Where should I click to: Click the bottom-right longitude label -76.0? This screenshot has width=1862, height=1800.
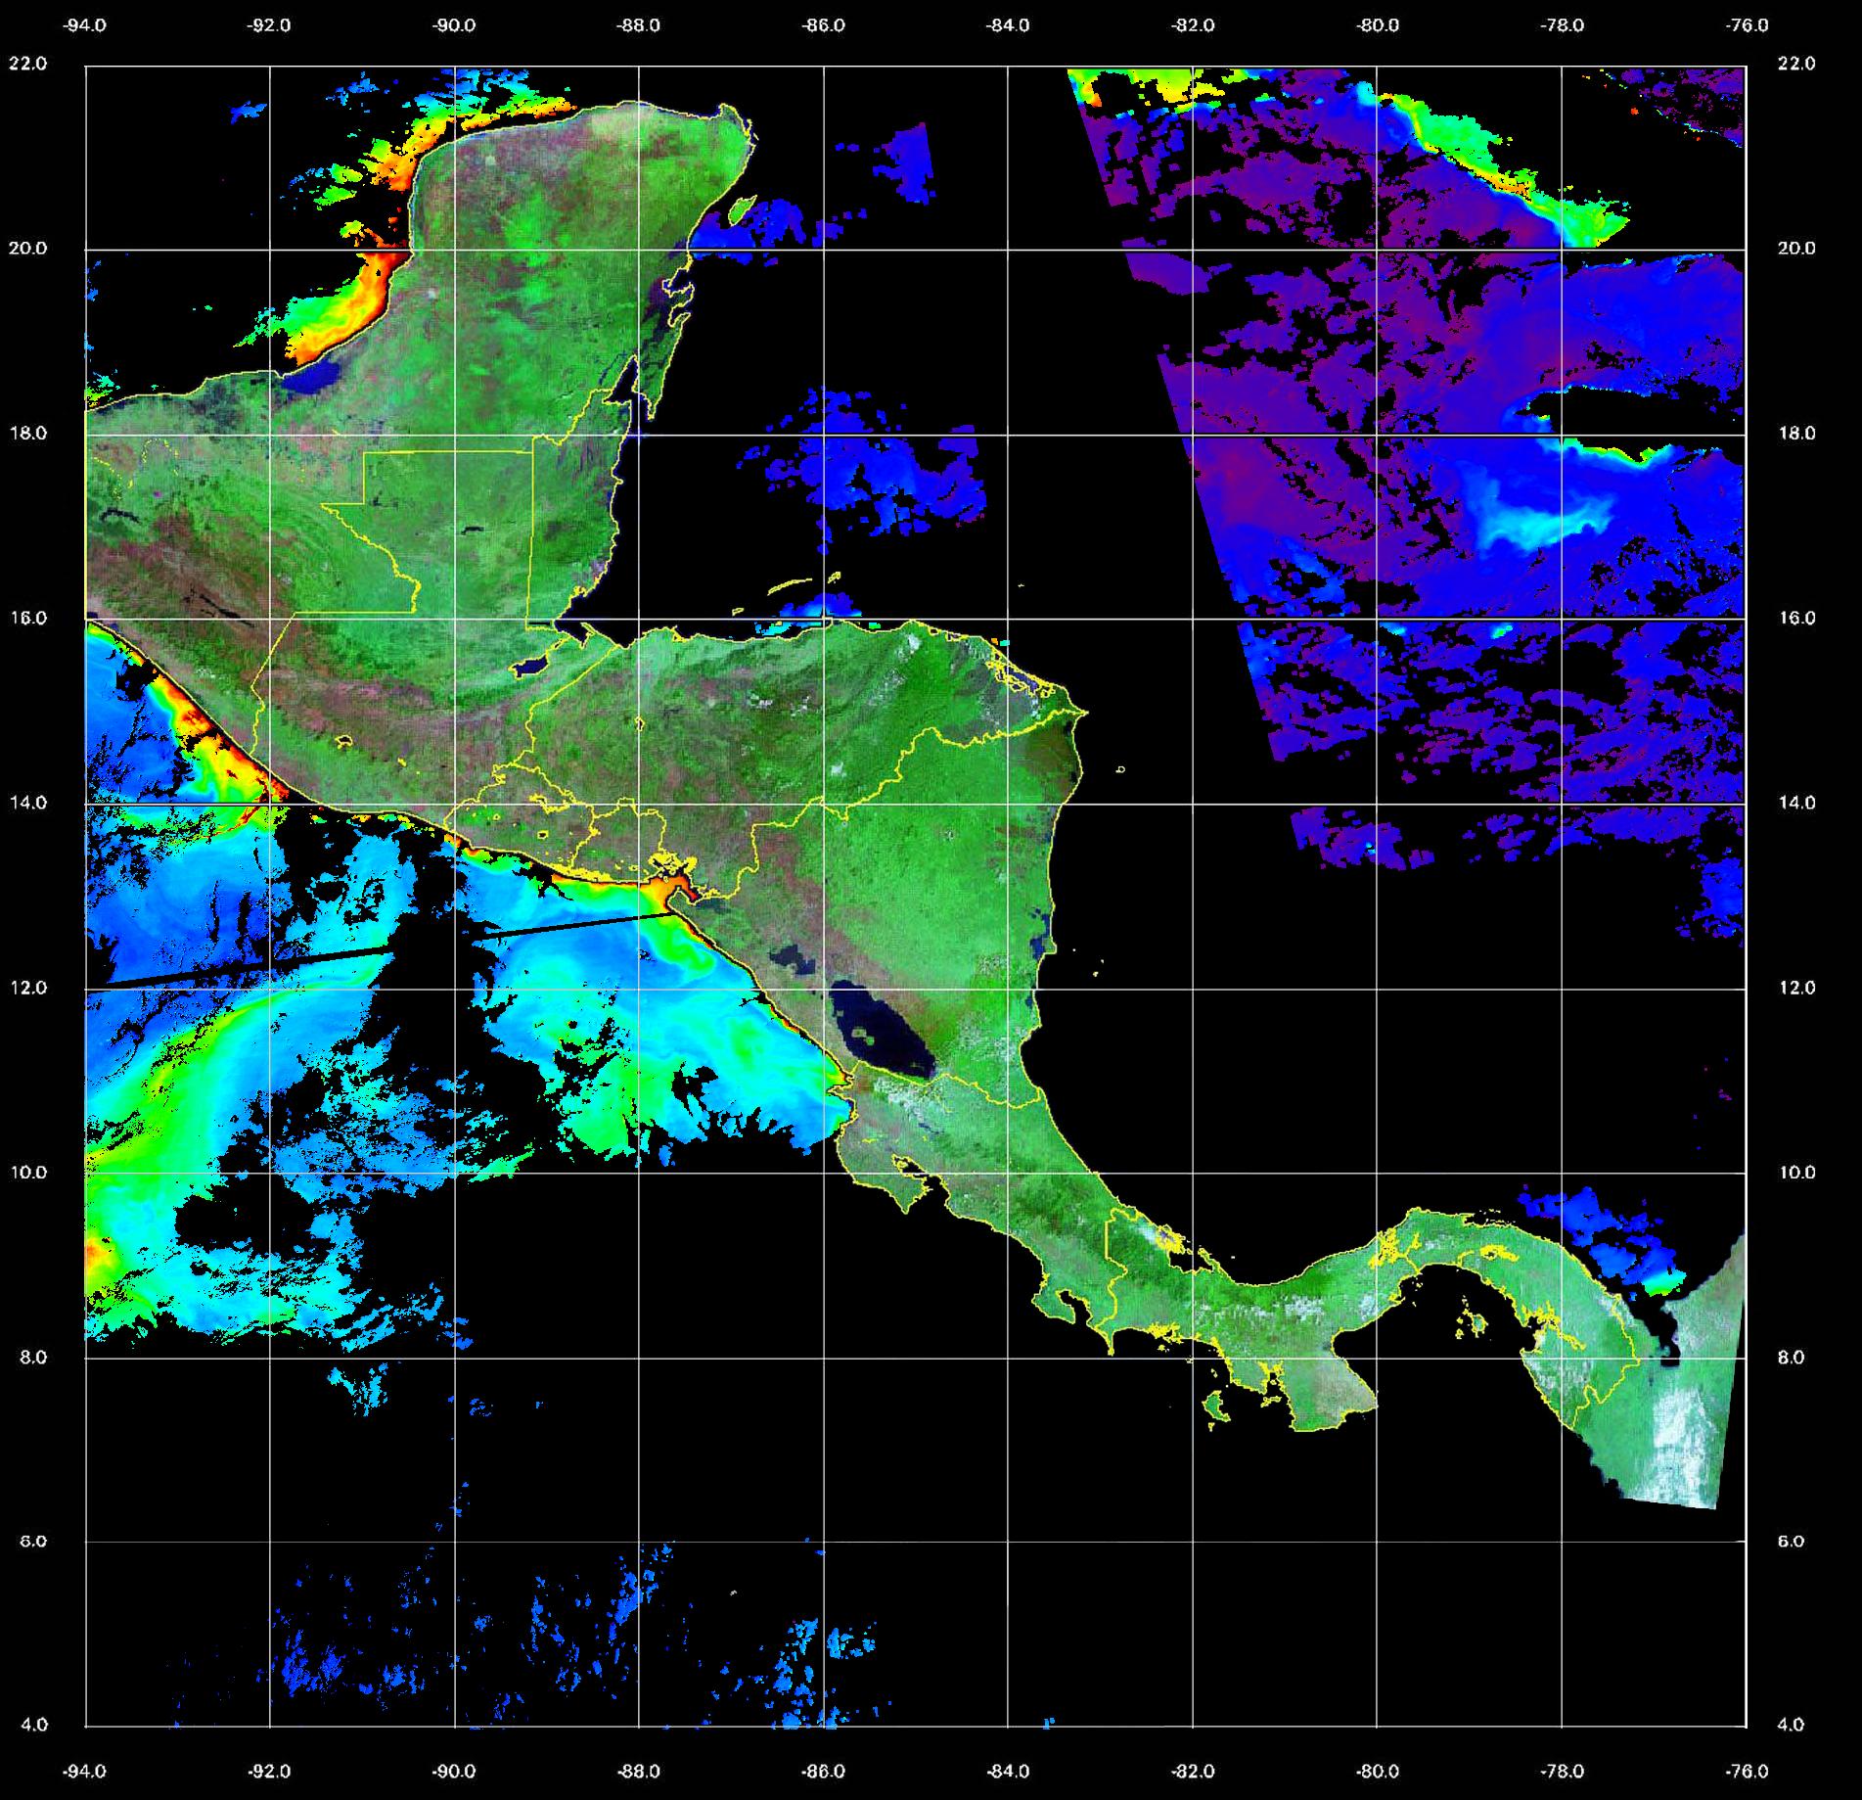1747,1771
